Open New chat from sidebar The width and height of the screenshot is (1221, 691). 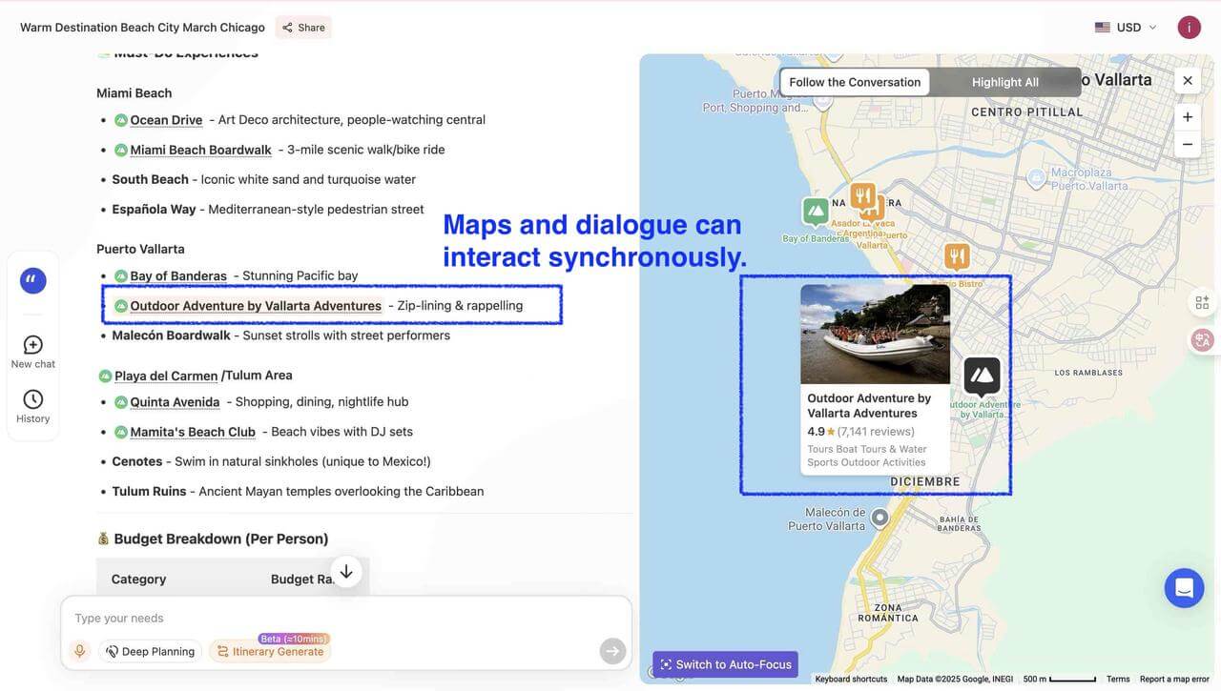(33, 351)
